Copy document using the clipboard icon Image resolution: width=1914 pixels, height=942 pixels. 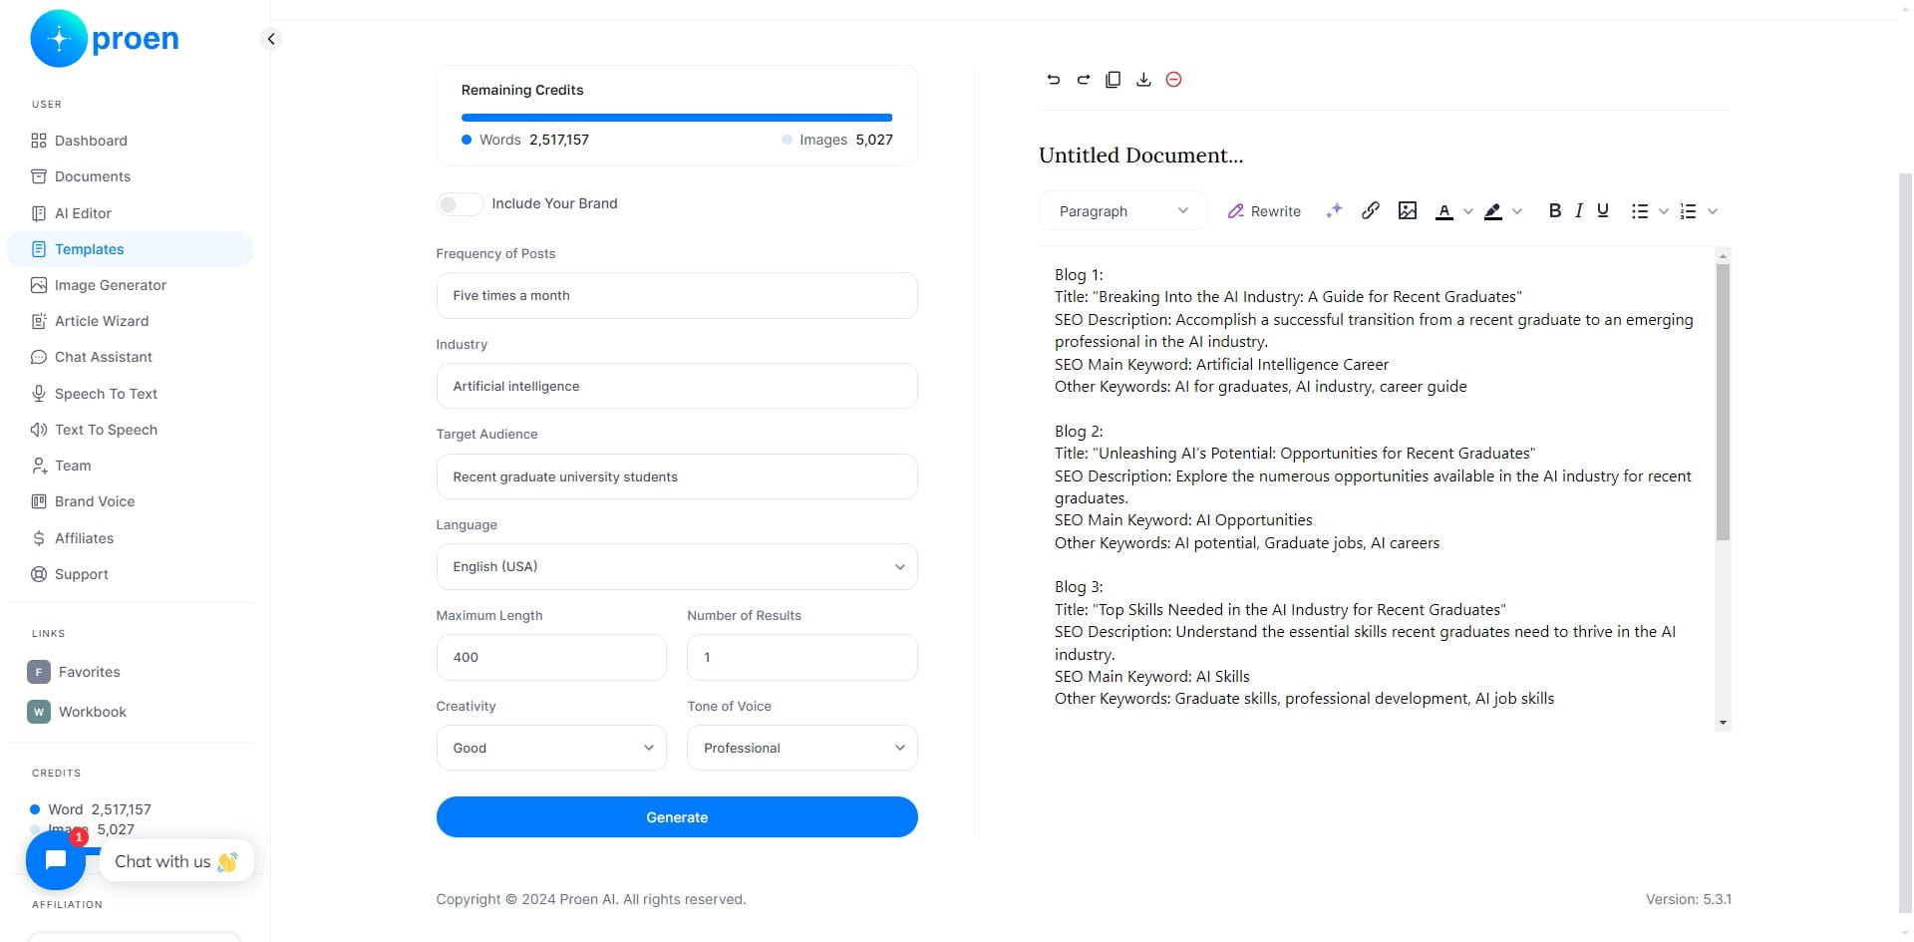(1113, 80)
